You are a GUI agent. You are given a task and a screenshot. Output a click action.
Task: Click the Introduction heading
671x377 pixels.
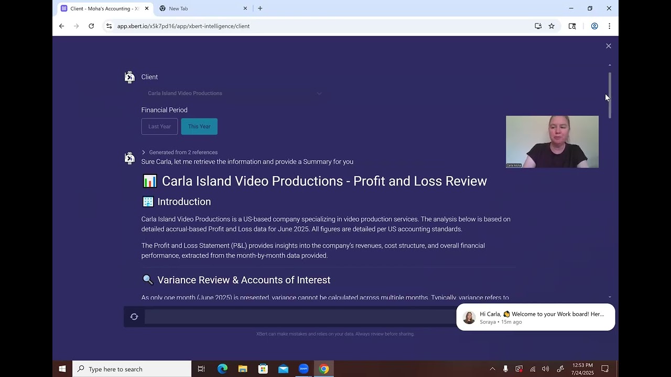pos(177,202)
